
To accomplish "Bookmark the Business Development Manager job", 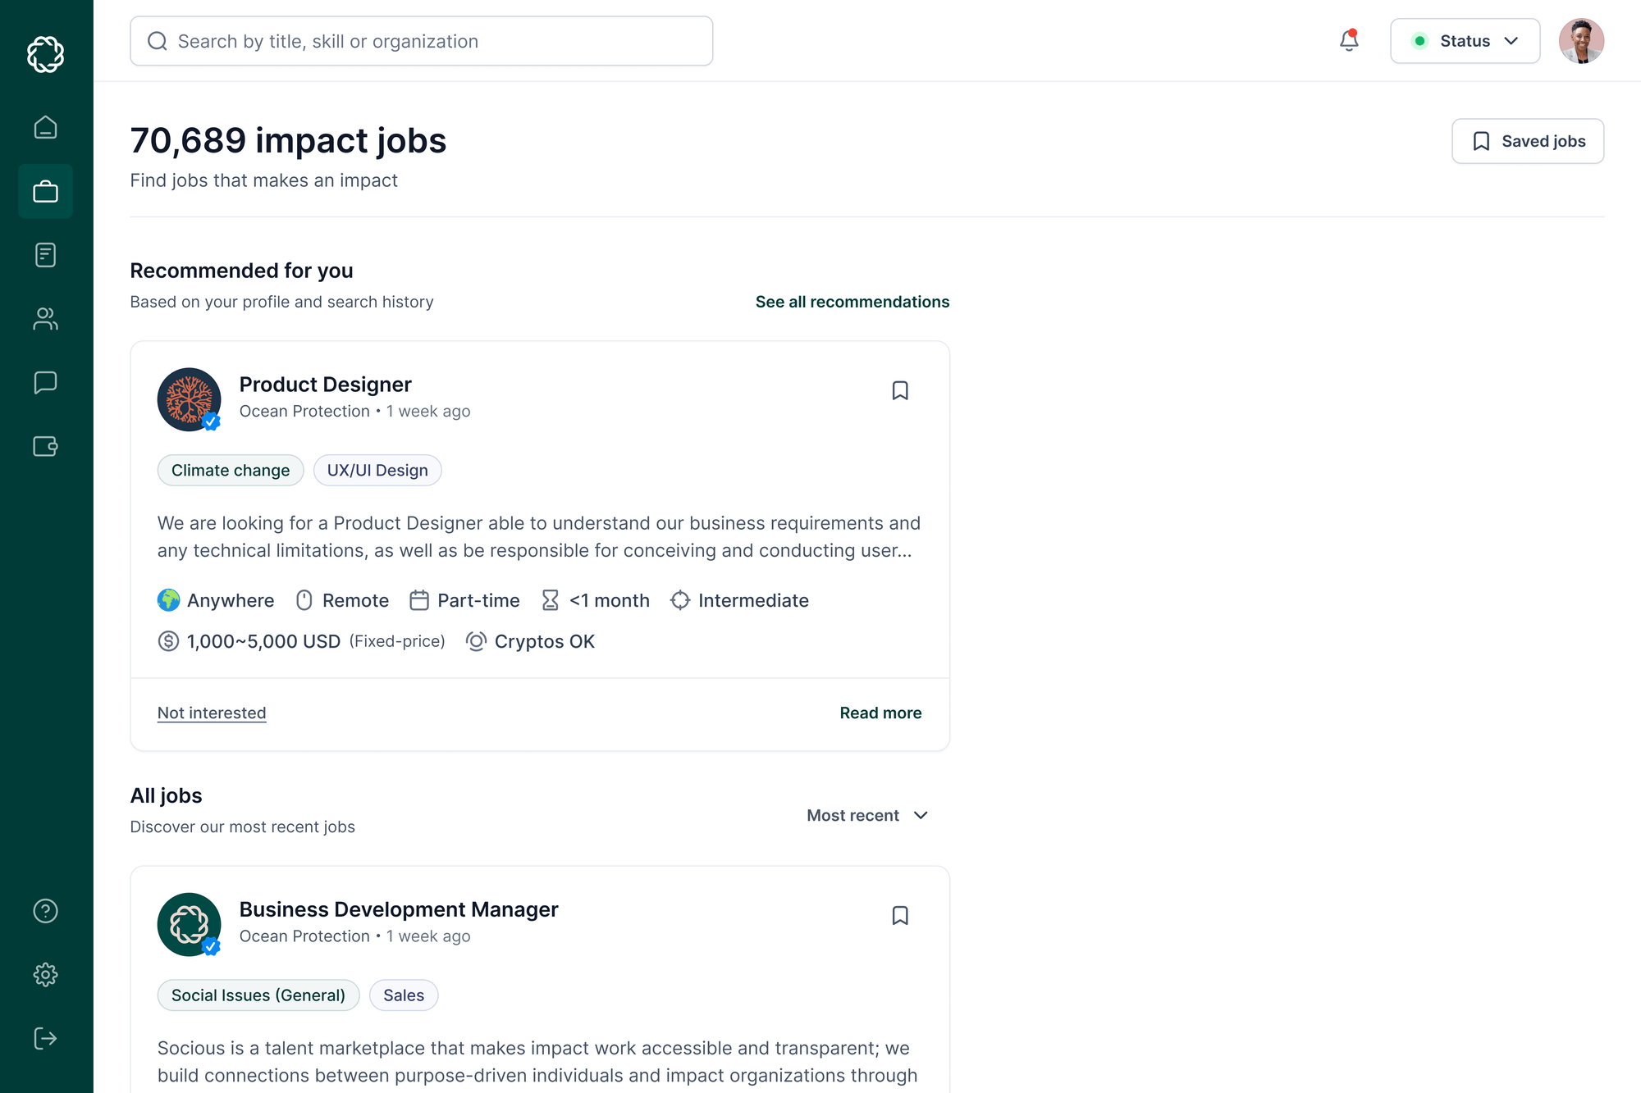I will 900,915.
